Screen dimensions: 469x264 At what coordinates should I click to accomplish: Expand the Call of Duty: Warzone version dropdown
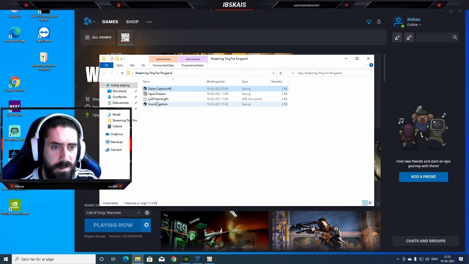point(113,213)
